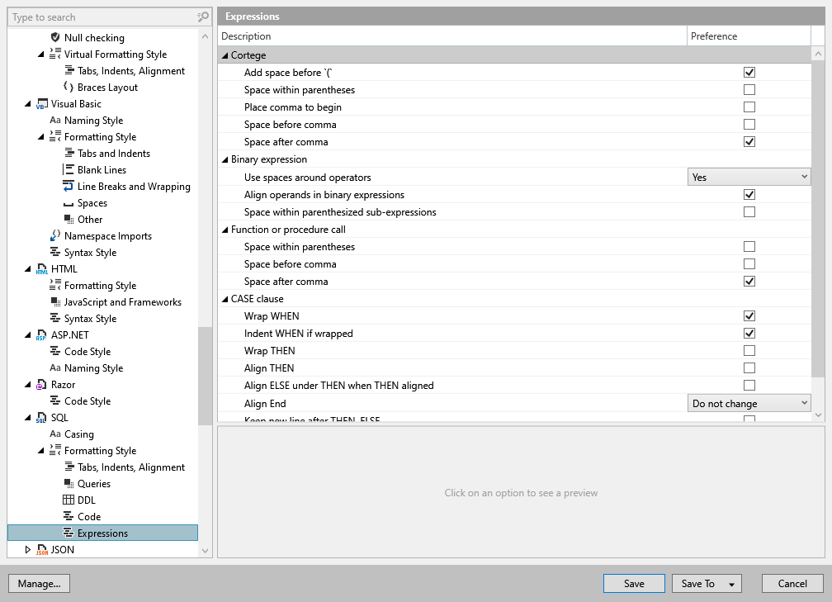Select the Namespace Imports icon
This screenshot has height=602, width=832.
click(54, 235)
